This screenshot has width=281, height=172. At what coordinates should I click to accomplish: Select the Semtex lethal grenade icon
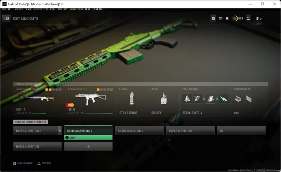[x=164, y=98]
